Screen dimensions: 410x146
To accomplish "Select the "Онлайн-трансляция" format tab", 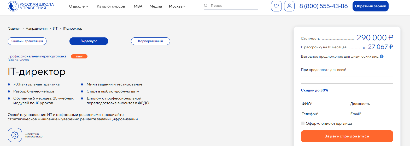I will click(27, 41).
